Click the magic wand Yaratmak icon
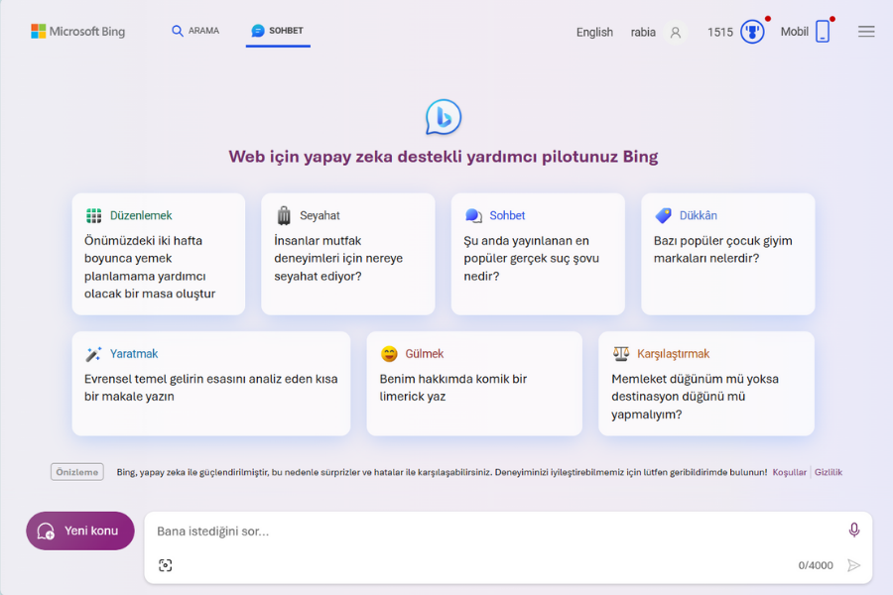This screenshot has height=595, width=893. click(93, 354)
